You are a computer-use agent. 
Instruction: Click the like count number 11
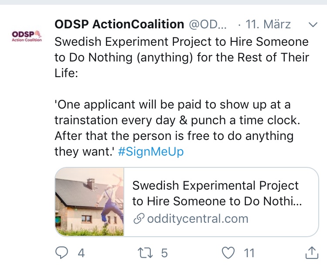coord(249,252)
